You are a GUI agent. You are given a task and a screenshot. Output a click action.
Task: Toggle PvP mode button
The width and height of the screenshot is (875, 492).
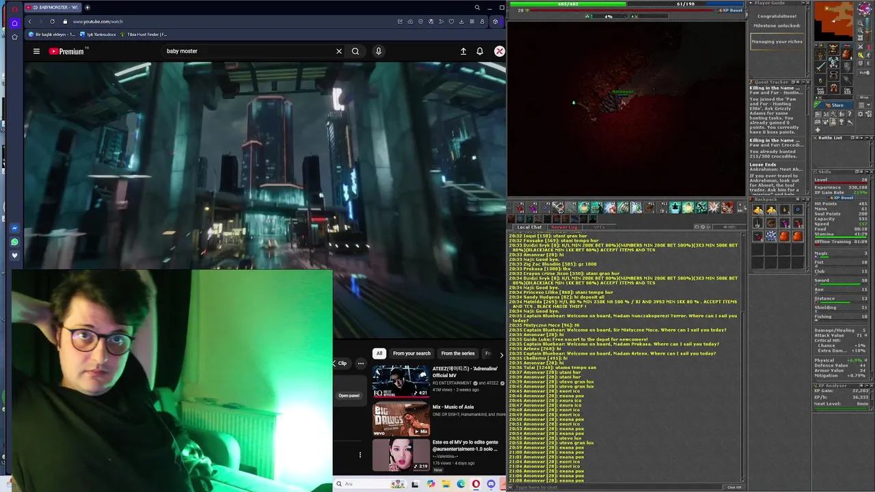(864, 72)
